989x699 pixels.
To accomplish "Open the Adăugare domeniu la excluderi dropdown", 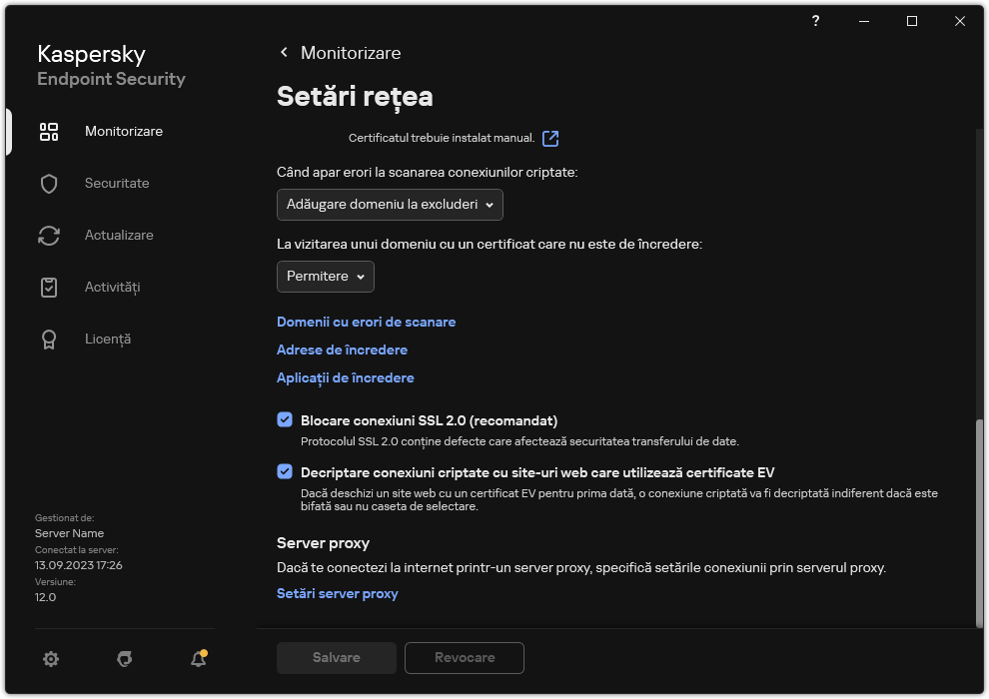I will [x=390, y=205].
